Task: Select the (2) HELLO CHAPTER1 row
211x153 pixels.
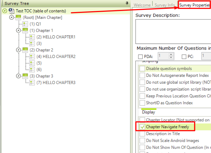Action: 56,37
